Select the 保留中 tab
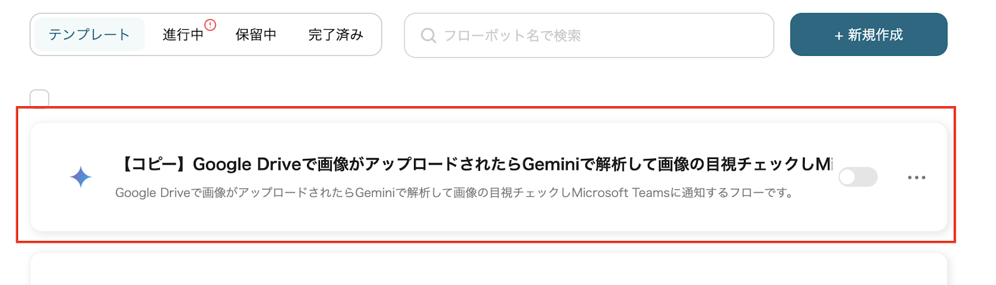This screenshot has height=285, width=996. (x=256, y=35)
